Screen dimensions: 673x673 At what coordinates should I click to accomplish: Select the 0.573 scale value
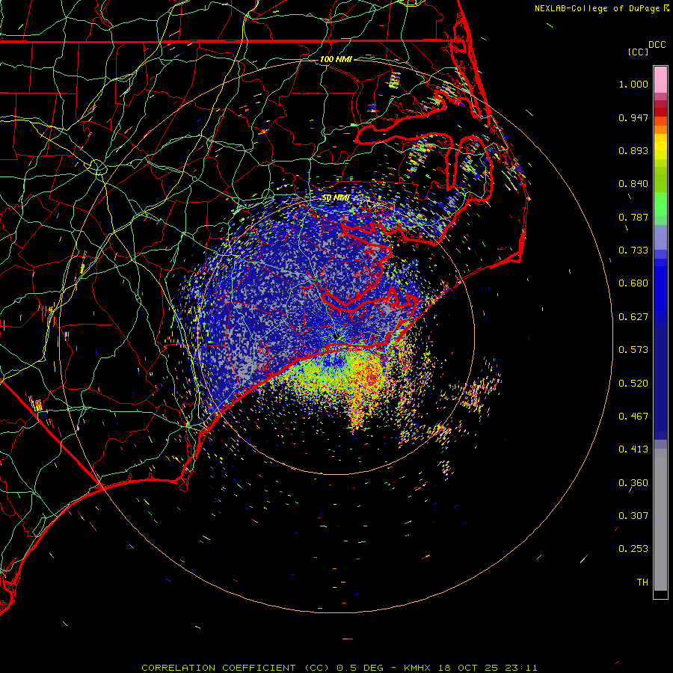point(633,350)
